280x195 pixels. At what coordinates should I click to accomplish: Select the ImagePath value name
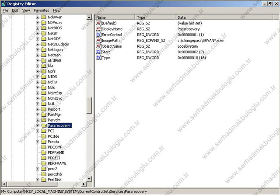pos(111,41)
